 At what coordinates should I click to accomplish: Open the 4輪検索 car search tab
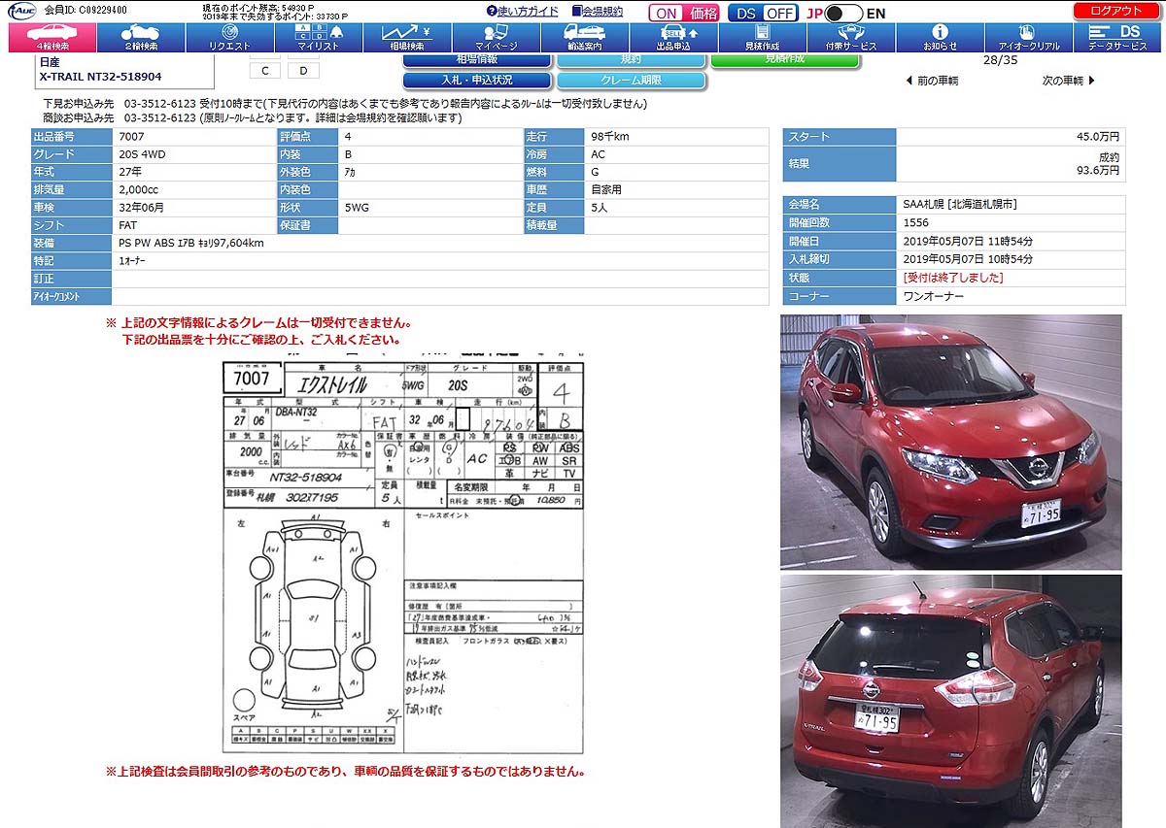point(52,38)
